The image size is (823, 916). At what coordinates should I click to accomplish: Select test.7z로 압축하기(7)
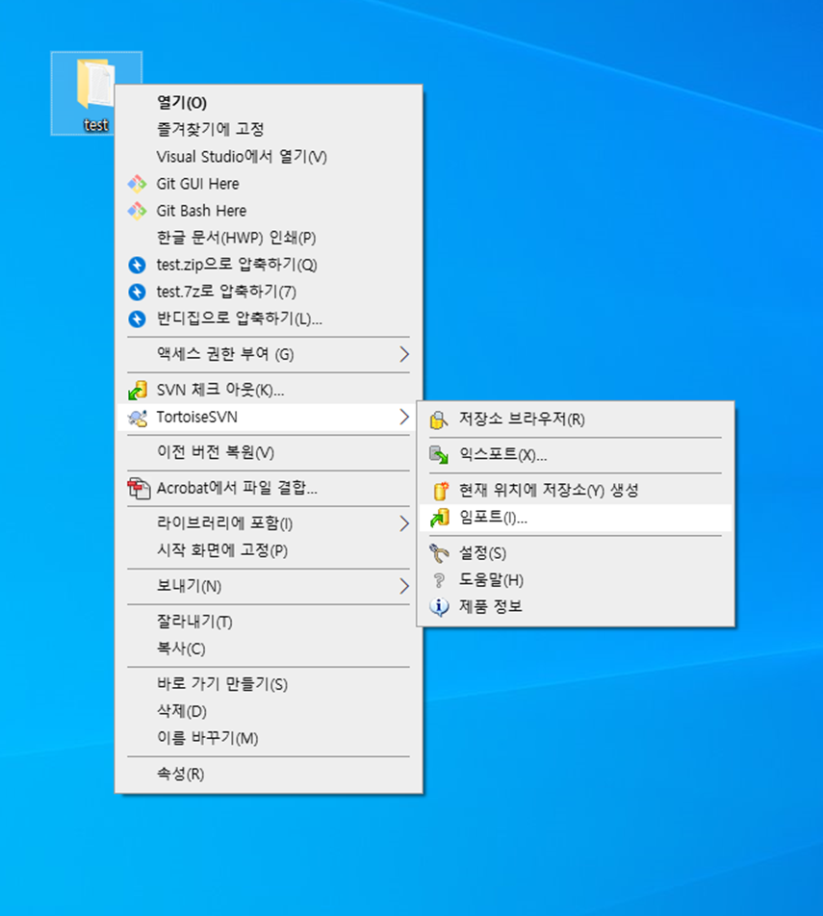coord(269,293)
